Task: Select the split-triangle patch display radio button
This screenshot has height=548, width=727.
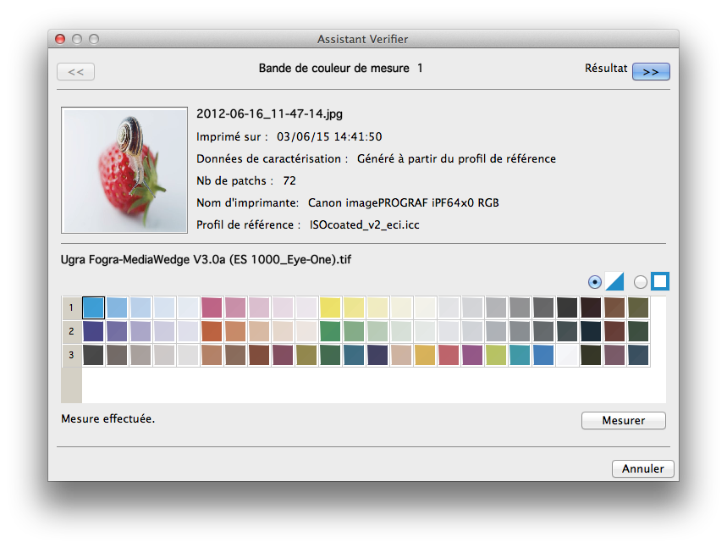Action: pyautogui.click(x=594, y=282)
